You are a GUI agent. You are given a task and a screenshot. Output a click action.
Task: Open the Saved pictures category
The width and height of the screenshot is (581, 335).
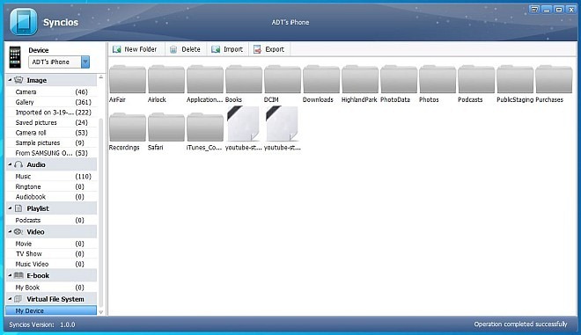point(52,122)
